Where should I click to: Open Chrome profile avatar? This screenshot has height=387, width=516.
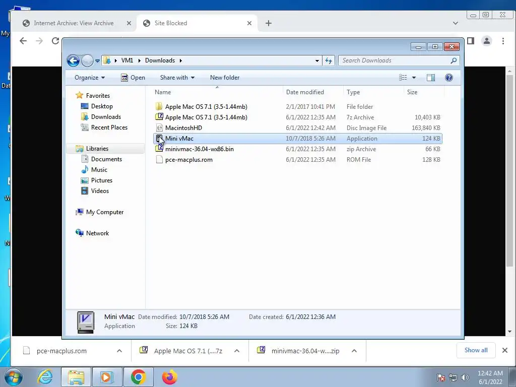487,41
